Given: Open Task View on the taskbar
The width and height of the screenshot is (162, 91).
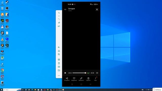Looking at the screenshot, I should (23, 90).
